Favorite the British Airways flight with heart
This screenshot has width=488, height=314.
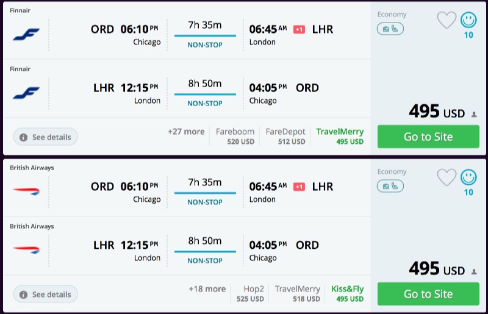447,177
